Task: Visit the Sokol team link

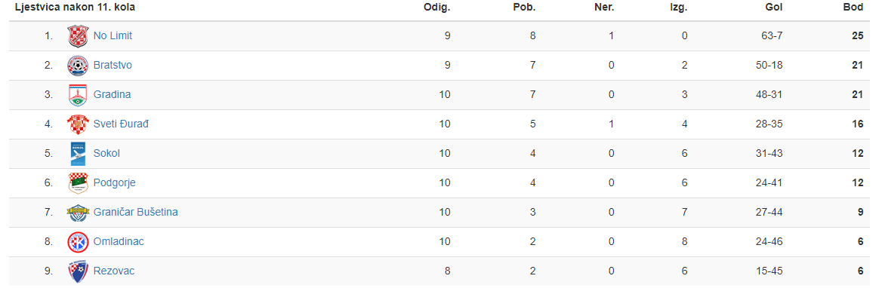Action: click(106, 153)
